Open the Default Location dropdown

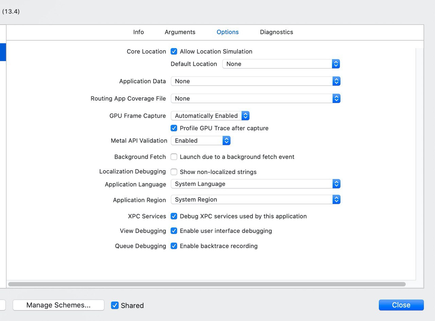tap(281, 64)
